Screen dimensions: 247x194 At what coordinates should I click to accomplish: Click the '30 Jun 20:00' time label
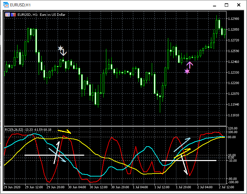click(120, 187)
